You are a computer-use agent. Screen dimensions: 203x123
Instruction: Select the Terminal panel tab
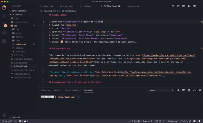pos(88,90)
